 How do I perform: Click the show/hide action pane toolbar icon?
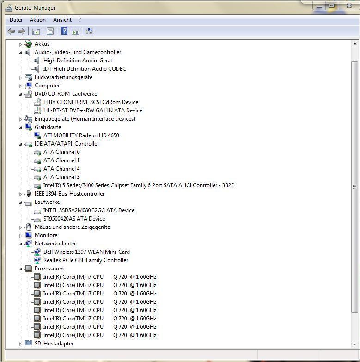(75, 31)
